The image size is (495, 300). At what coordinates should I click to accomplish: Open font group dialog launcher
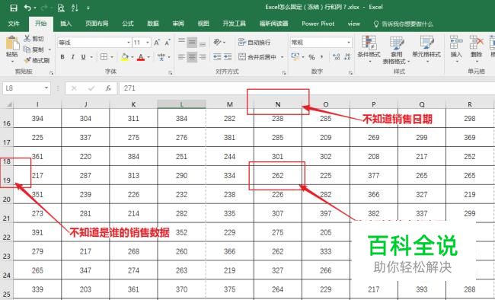point(170,73)
